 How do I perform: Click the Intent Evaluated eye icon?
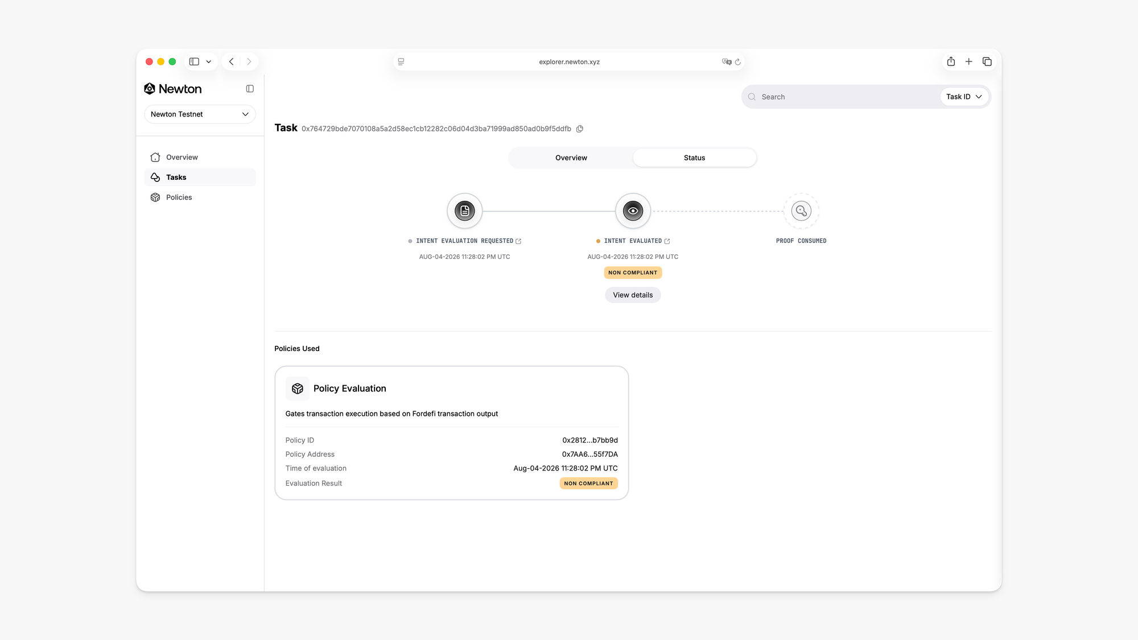pyautogui.click(x=633, y=211)
